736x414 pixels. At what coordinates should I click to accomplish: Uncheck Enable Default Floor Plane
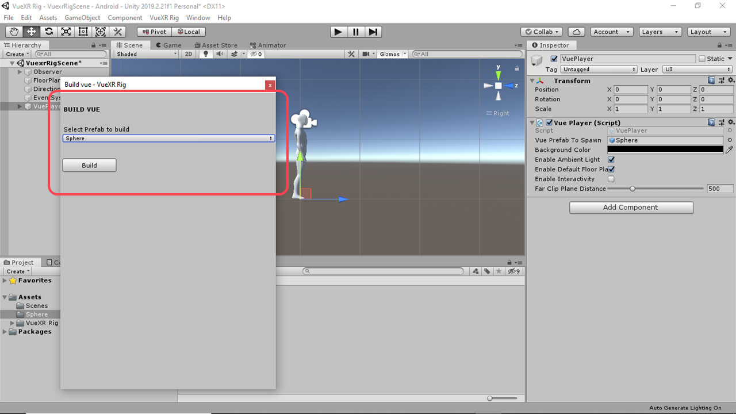click(x=611, y=170)
